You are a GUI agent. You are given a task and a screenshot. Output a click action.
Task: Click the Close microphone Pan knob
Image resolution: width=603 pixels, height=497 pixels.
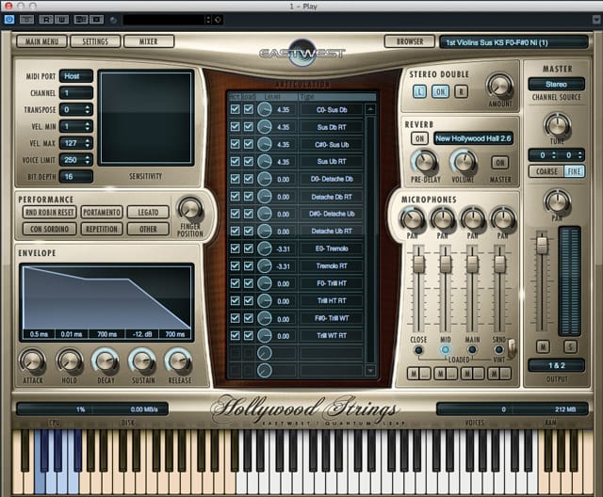click(x=412, y=219)
